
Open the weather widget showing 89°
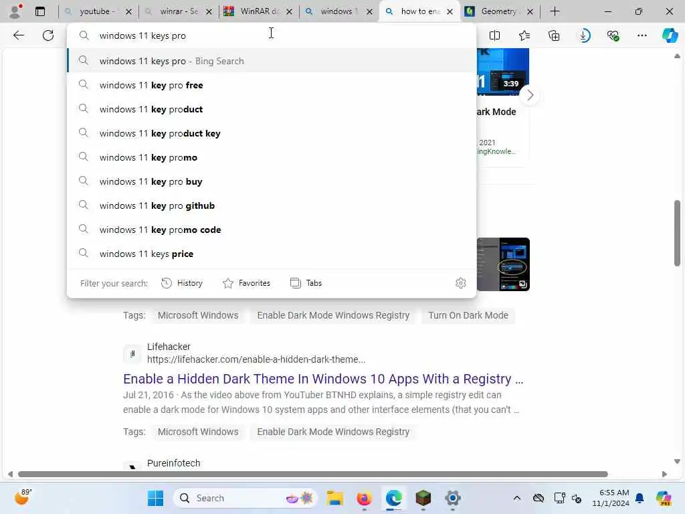pos(23,497)
